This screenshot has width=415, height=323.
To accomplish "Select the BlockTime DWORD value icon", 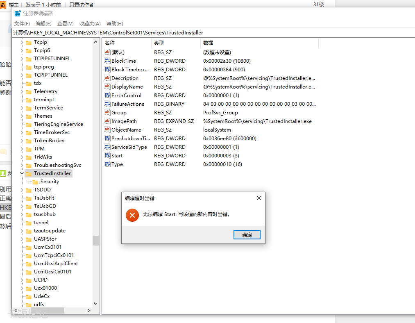I will 107,61.
